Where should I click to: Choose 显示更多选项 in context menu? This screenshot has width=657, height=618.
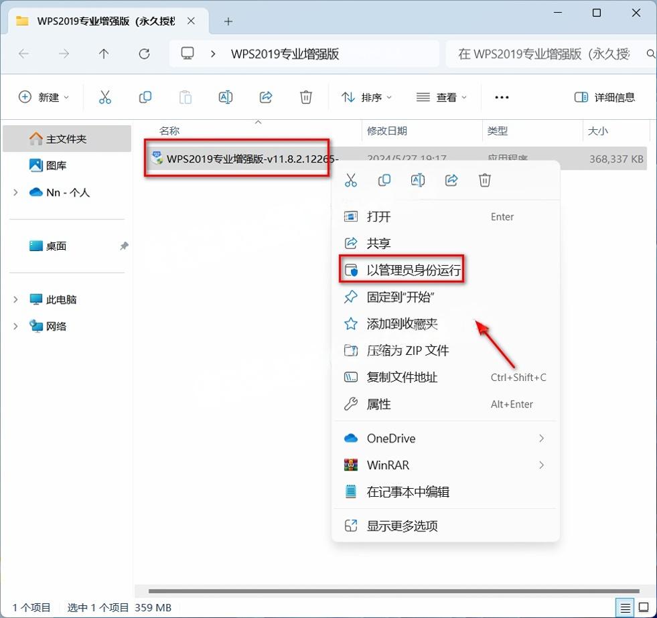[402, 526]
